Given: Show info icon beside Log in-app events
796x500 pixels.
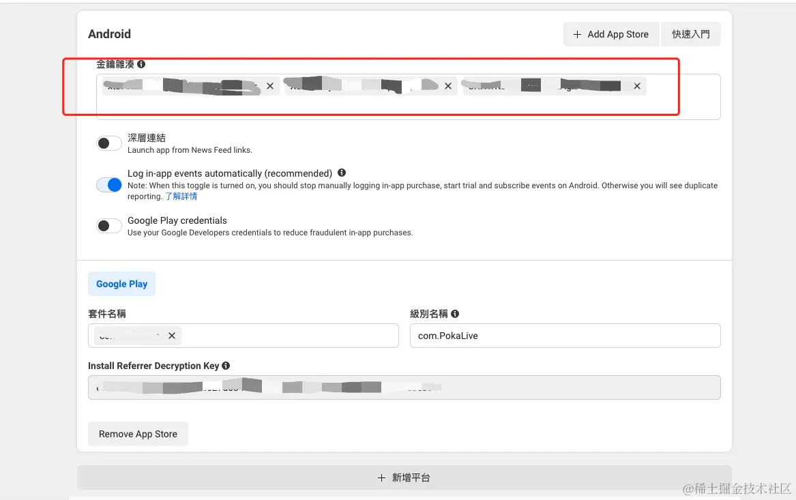Looking at the screenshot, I should (342, 173).
